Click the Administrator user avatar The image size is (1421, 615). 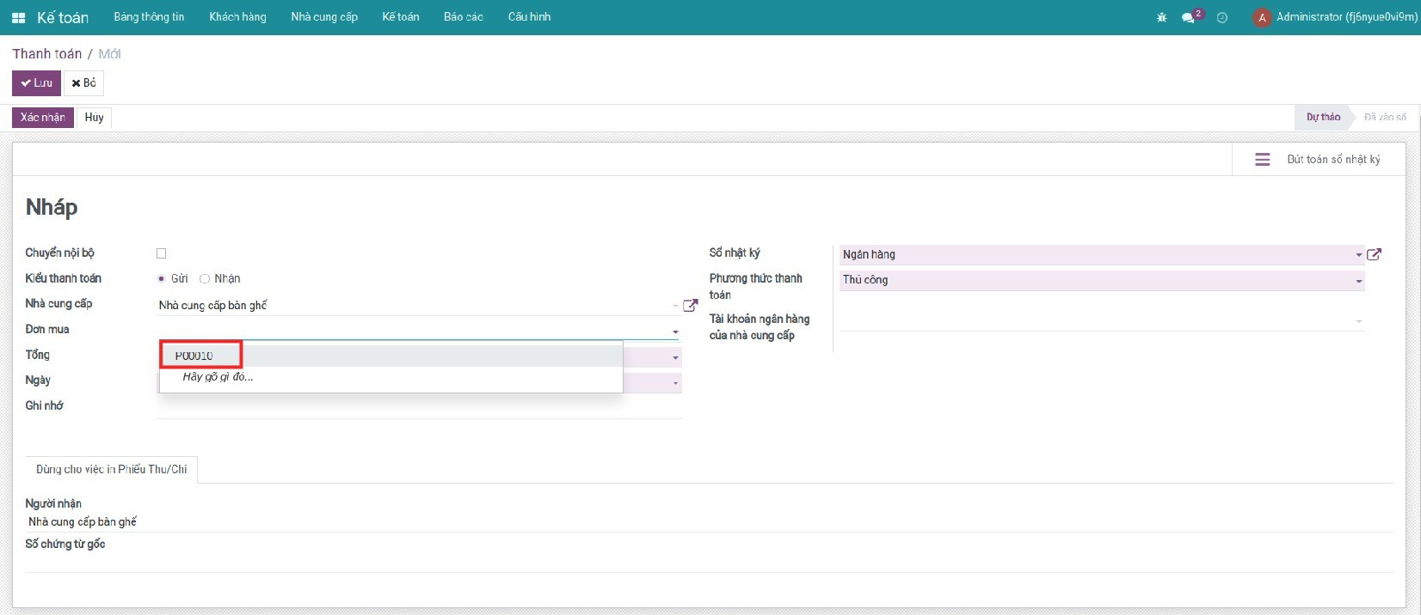[x=1262, y=17]
